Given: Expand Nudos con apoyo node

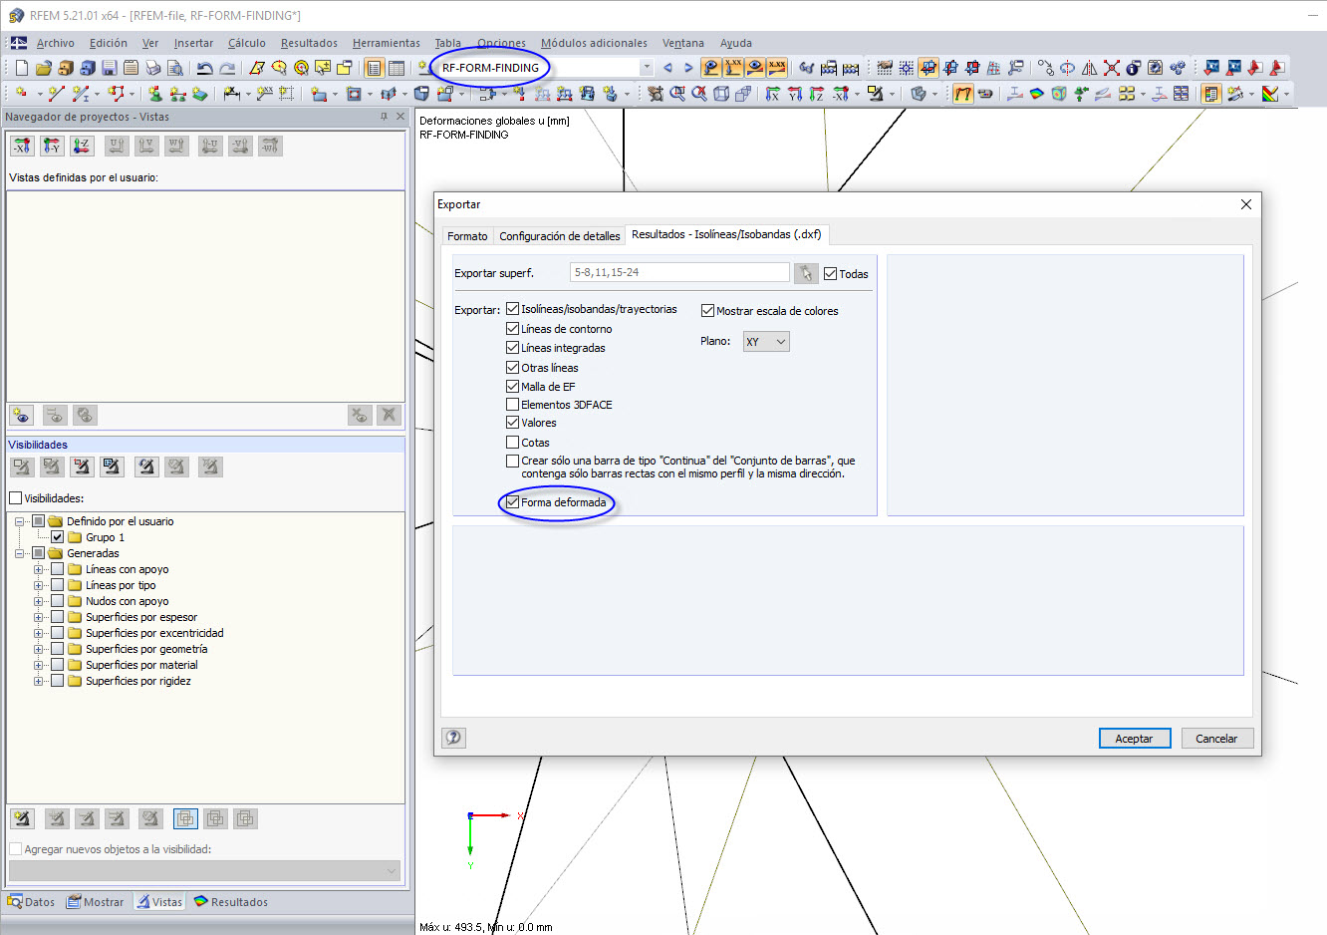Looking at the screenshot, I should point(39,601).
